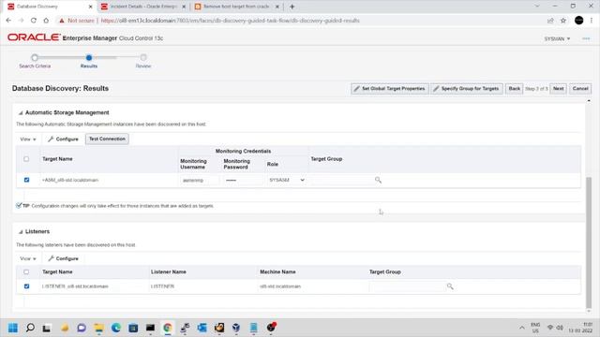Edit the Monitoring Username field

click(x=199, y=180)
